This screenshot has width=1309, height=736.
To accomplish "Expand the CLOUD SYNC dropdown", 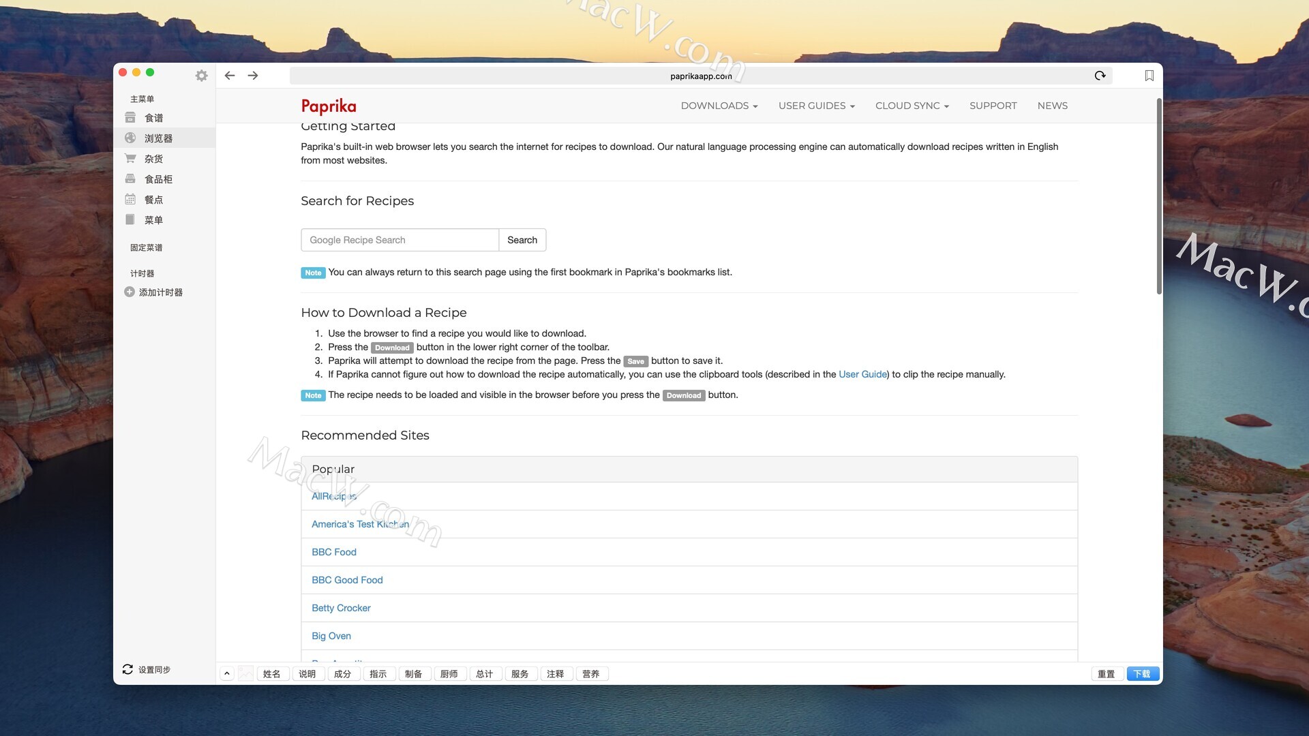I will tap(912, 106).
